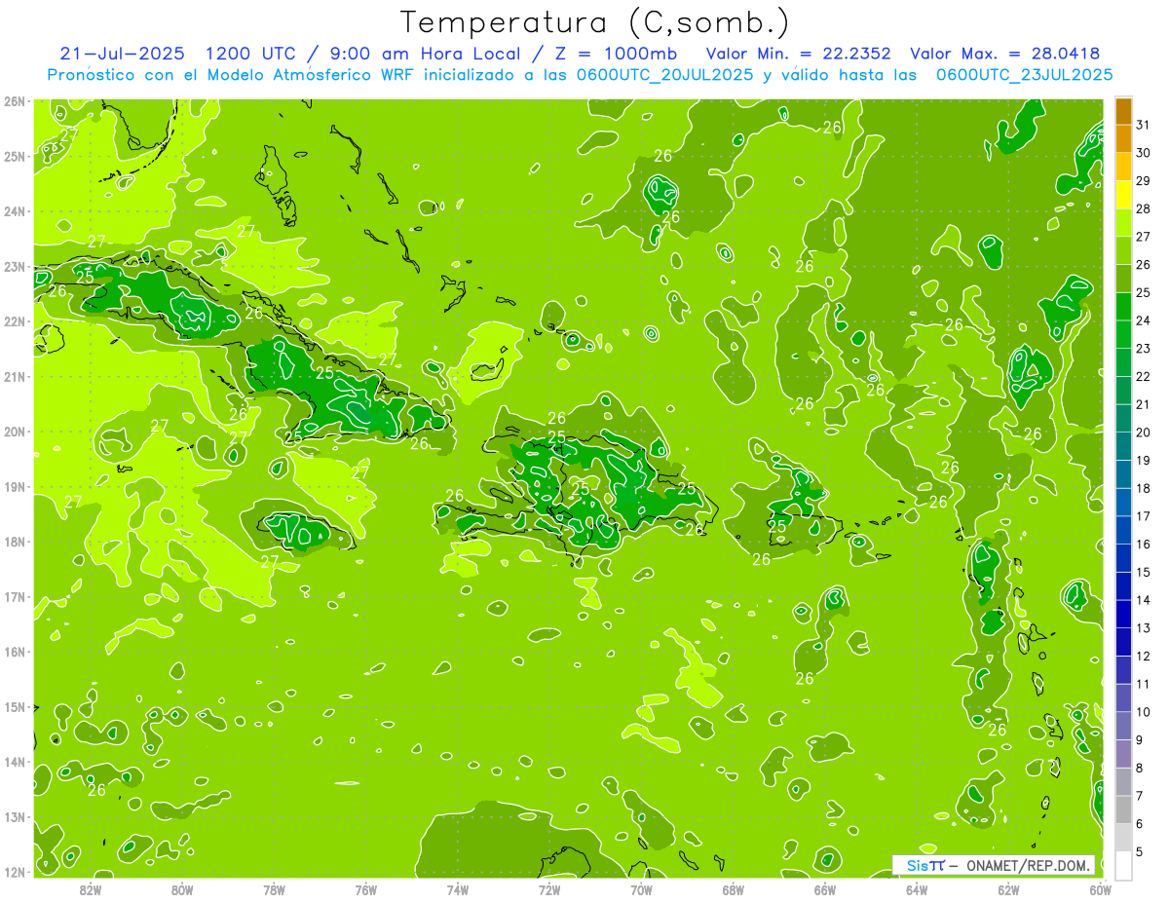This screenshot has height=903, width=1169.
Task: Click the latitude axis label "25N"
Action: click(x=14, y=156)
